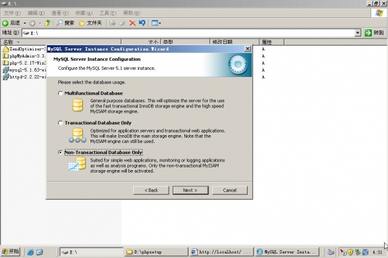
Task: Switch to D:\phpsetup taskbar window
Action: click(156, 252)
